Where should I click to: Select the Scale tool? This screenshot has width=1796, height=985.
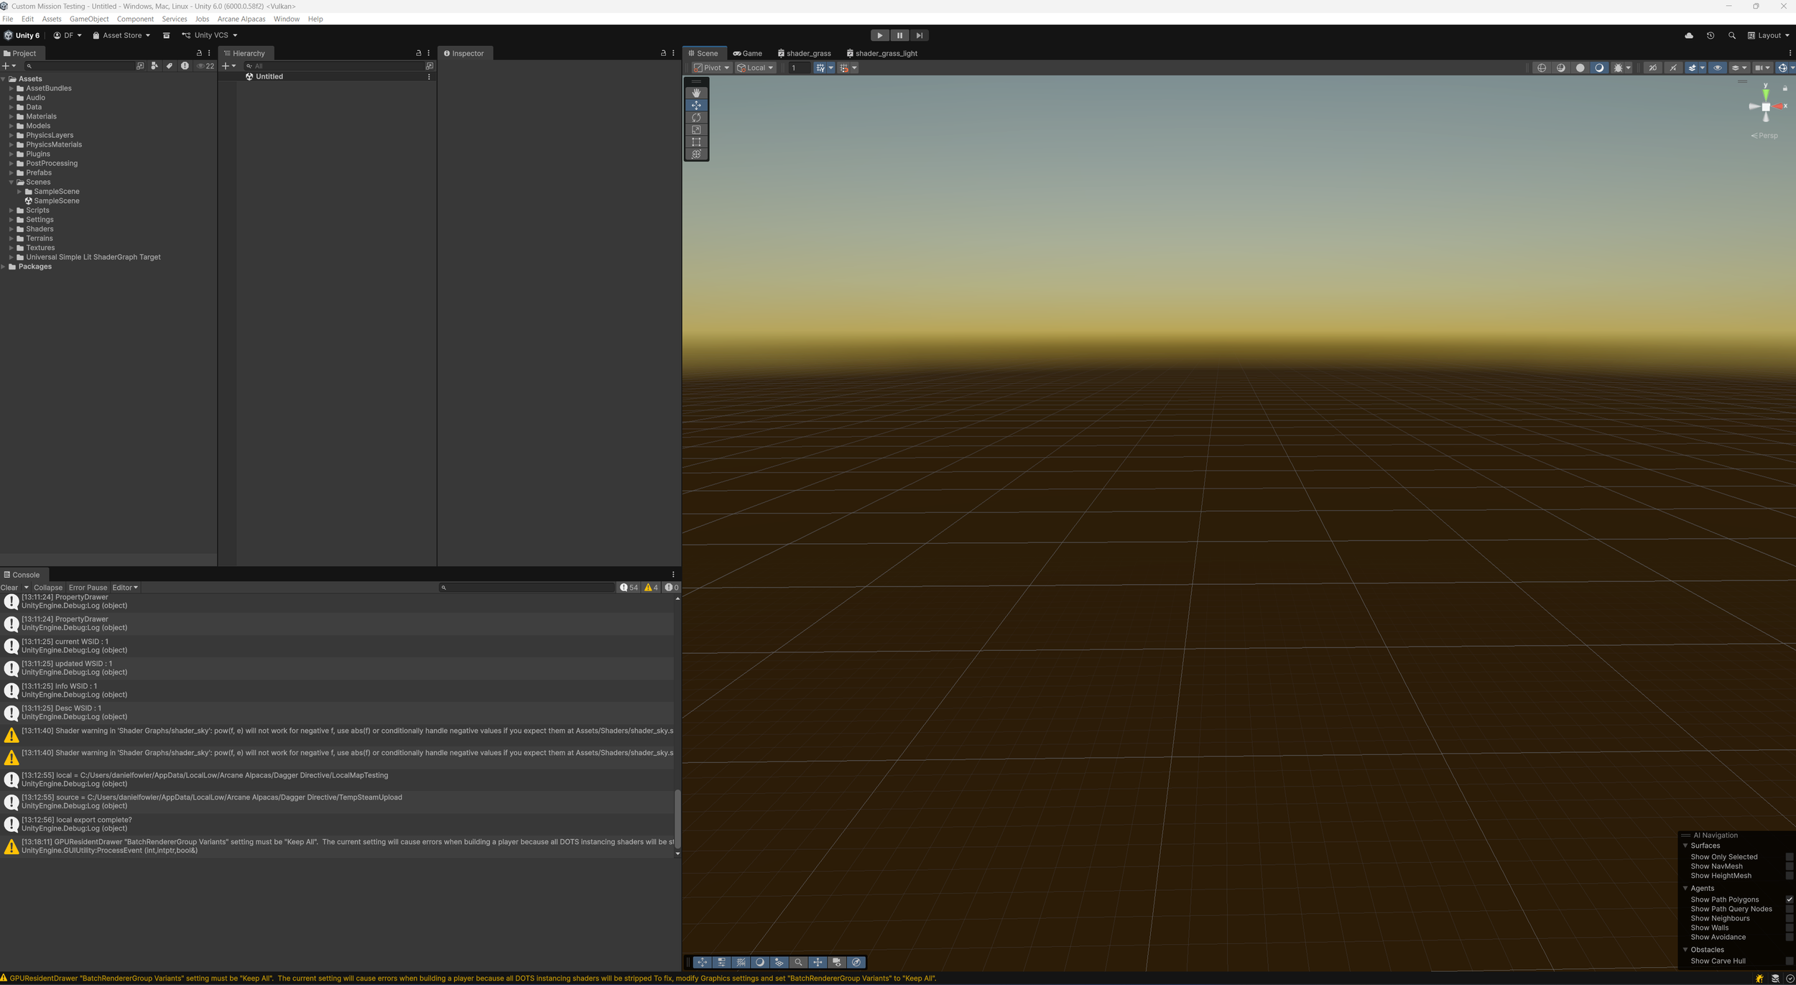[695, 130]
